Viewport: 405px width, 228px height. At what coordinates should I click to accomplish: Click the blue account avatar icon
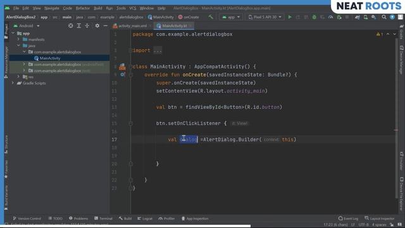click(392, 17)
